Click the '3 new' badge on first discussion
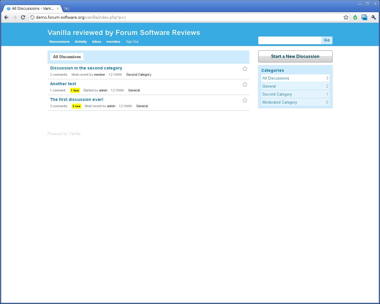 coord(76,106)
